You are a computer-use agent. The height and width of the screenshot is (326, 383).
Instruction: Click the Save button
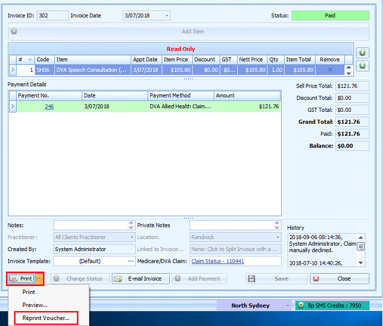pos(276,278)
